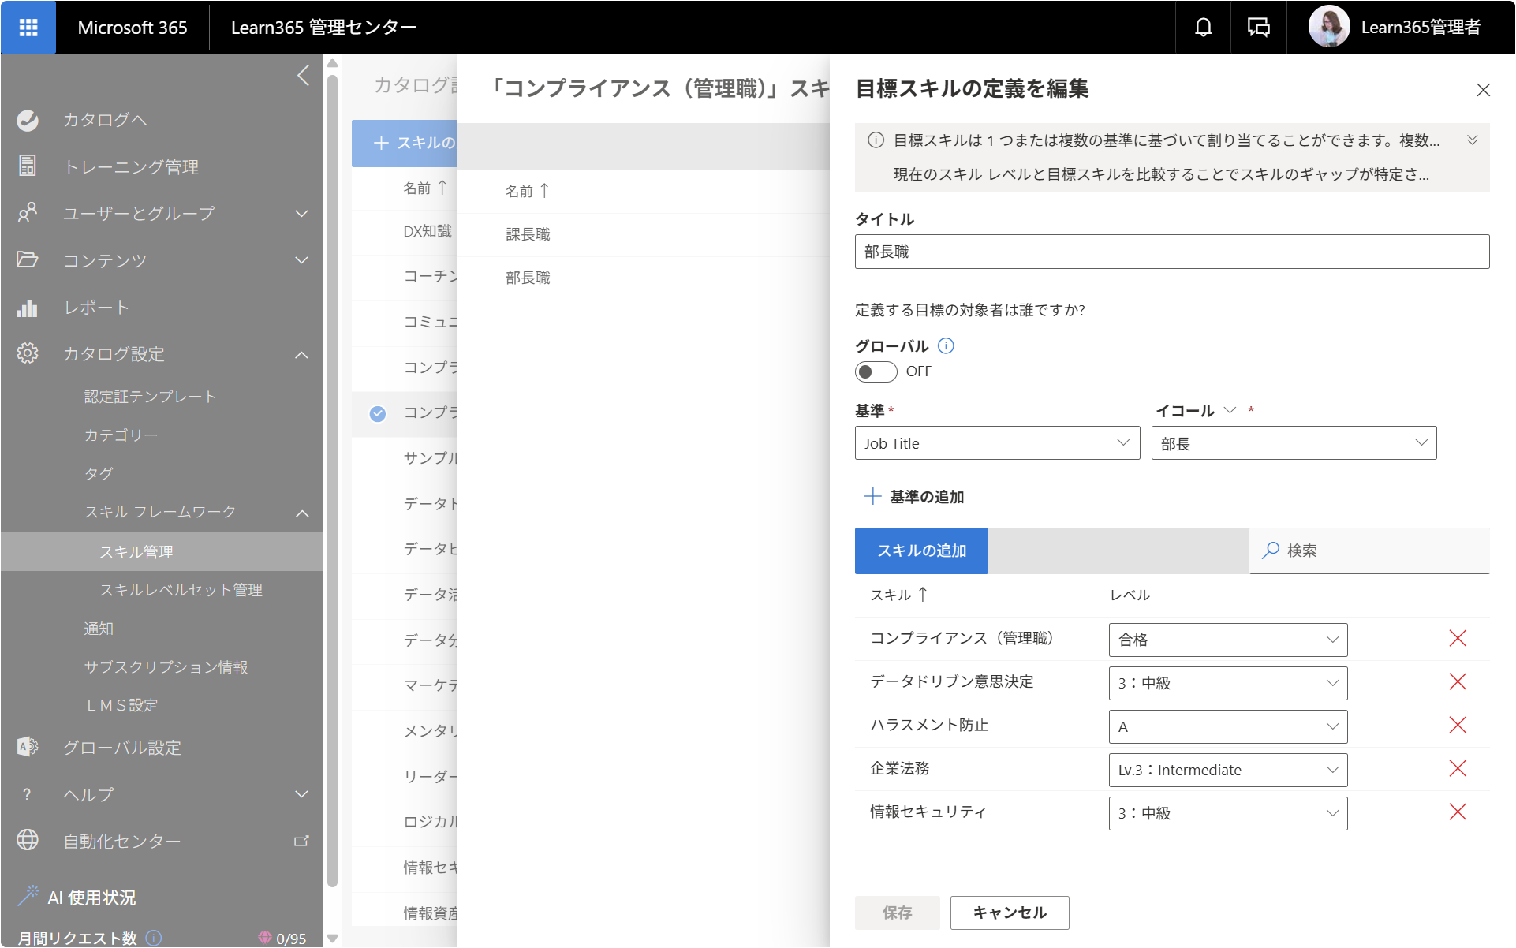Image resolution: width=1516 pixels, height=948 pixels.
Task: Open スキルレベルセット管理 in sidebar
Action: pos(181,590)
